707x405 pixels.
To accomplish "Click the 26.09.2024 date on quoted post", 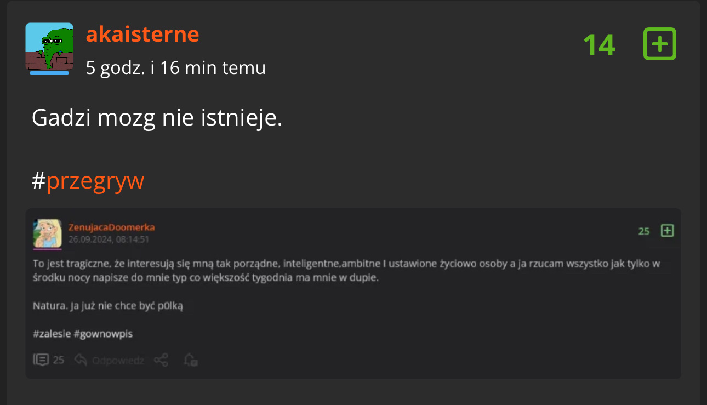I will click(x=109, y=239).
